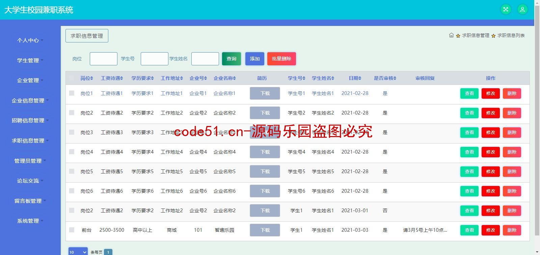Check the row checkbox for 前台
The width and height of the screenshot is (540, 255).
(x=72, y=230)
